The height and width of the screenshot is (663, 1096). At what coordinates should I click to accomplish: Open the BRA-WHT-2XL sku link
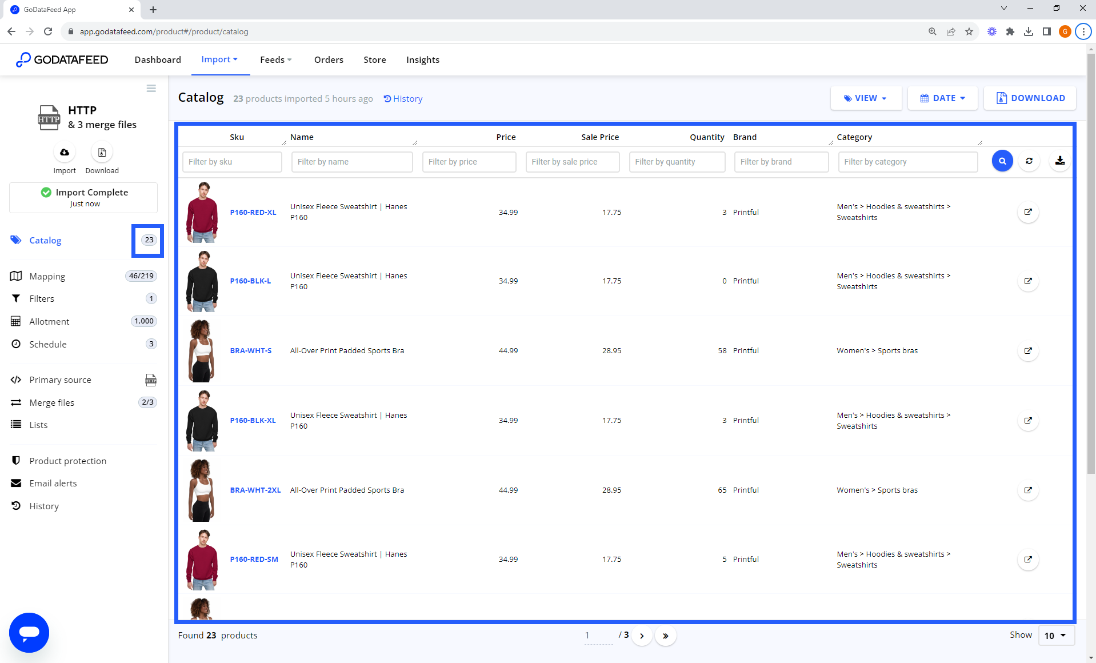click(x=255, y=490)
